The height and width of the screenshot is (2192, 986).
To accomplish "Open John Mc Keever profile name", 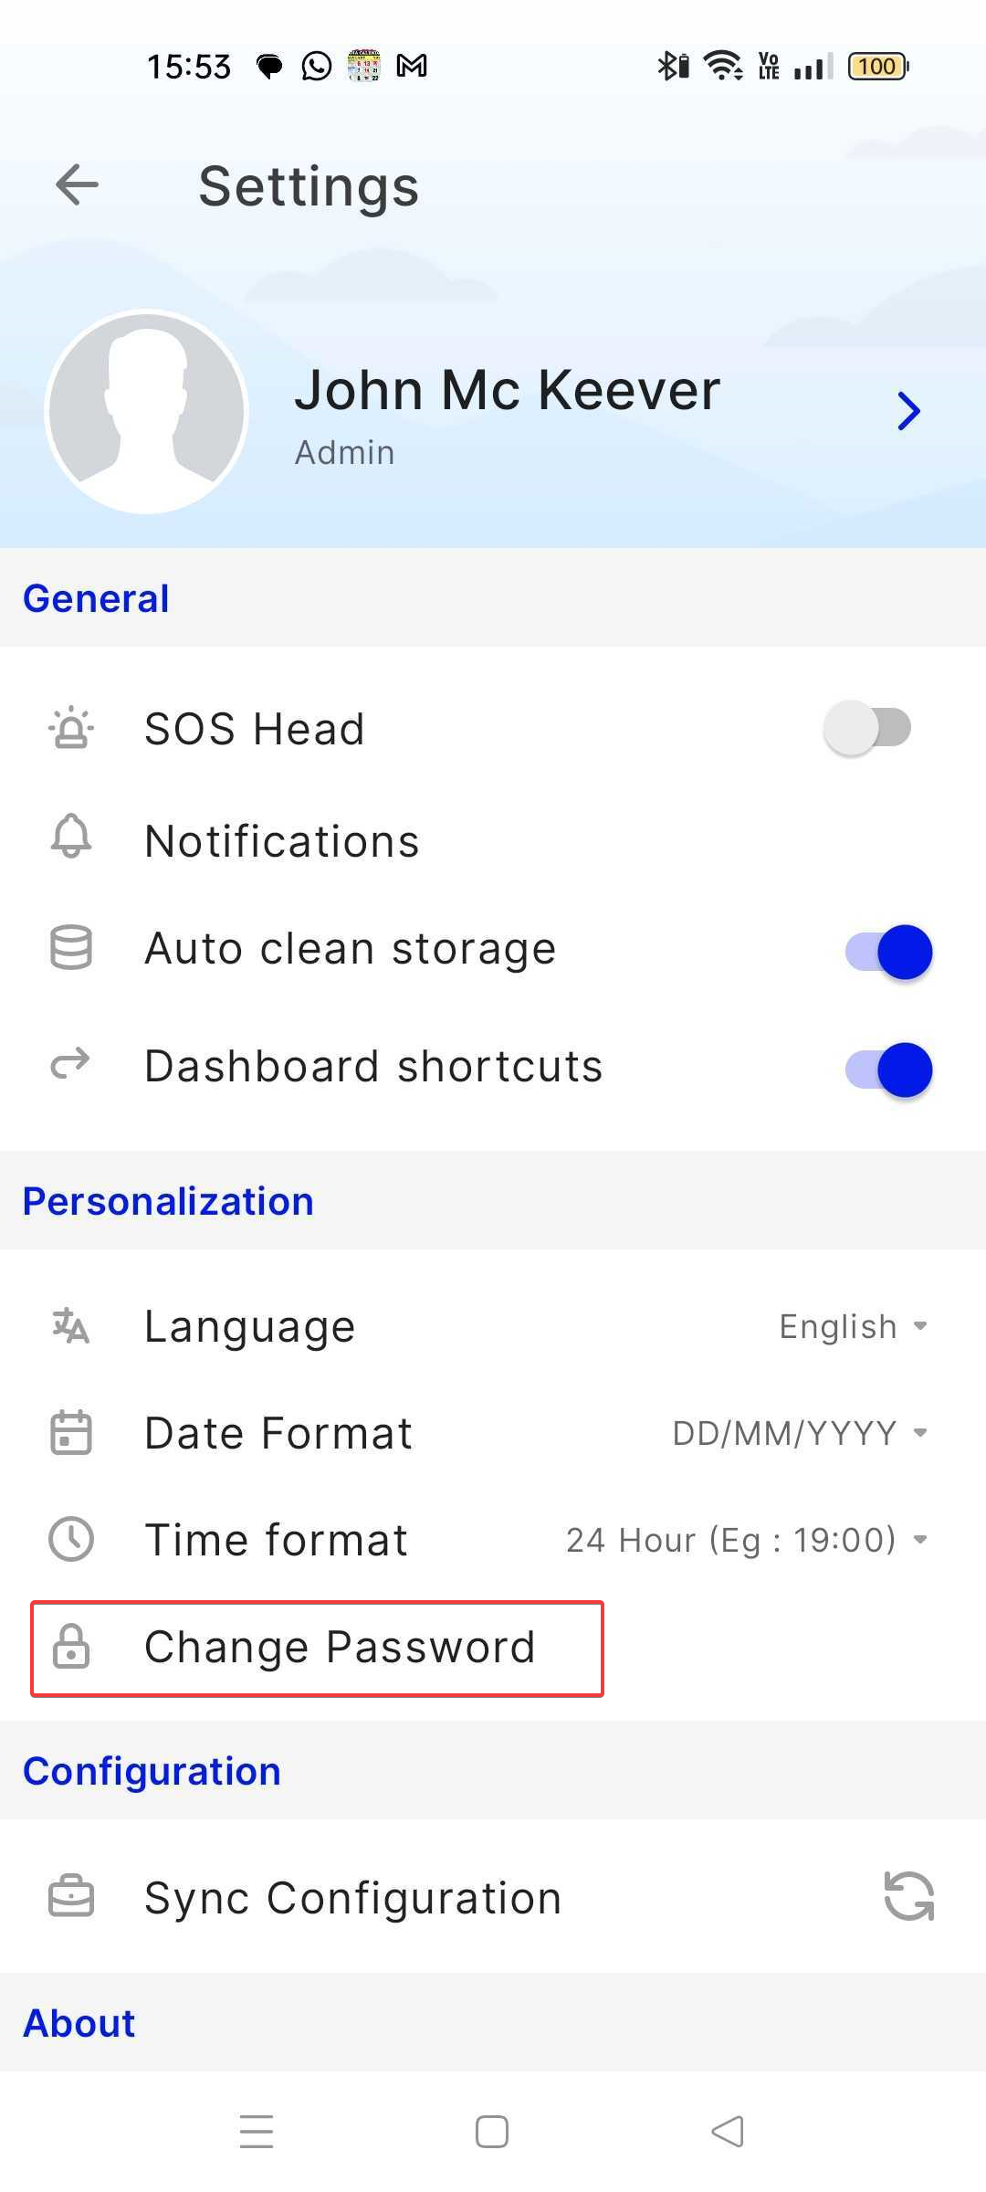I will 508,391.
